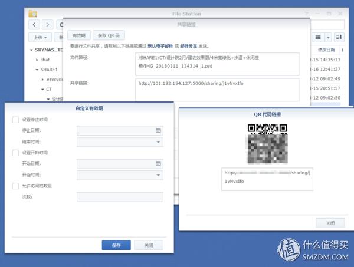The height and width of the screenshot is (267, 354).
Task: Click the sharing link text box
Action: (x=217, y=90)
